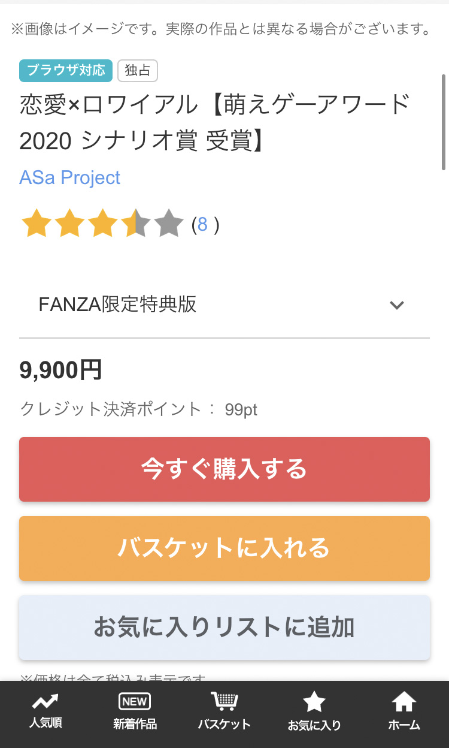Open the 人気順 trending ranking icon
This screenshot has width=449, height=748.
[45, 702]
